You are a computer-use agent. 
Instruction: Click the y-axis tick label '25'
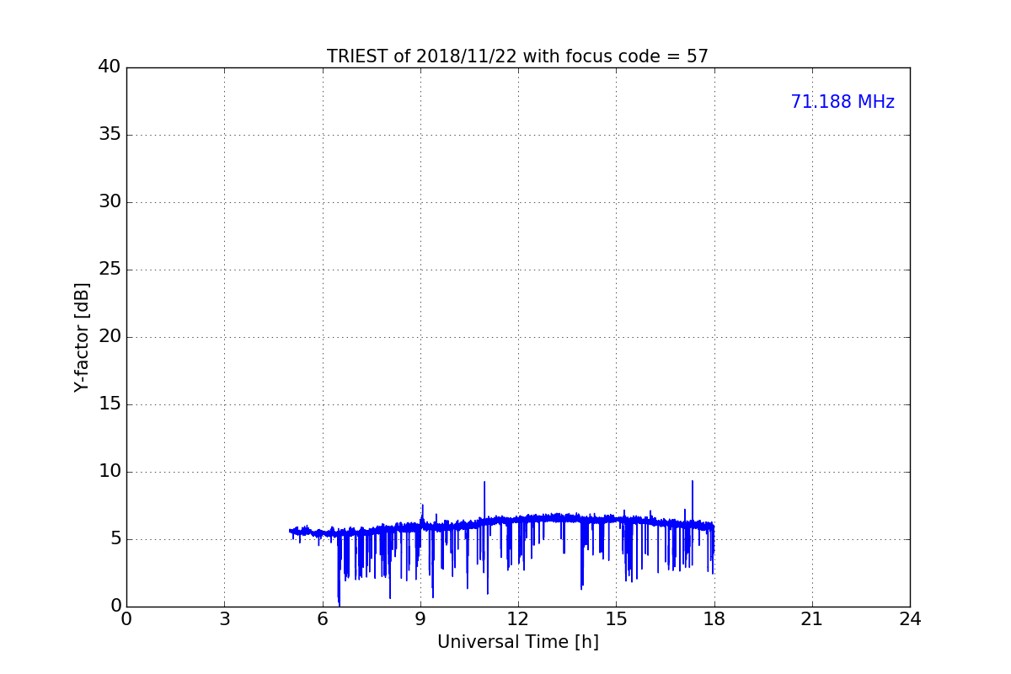click(110, 269)
